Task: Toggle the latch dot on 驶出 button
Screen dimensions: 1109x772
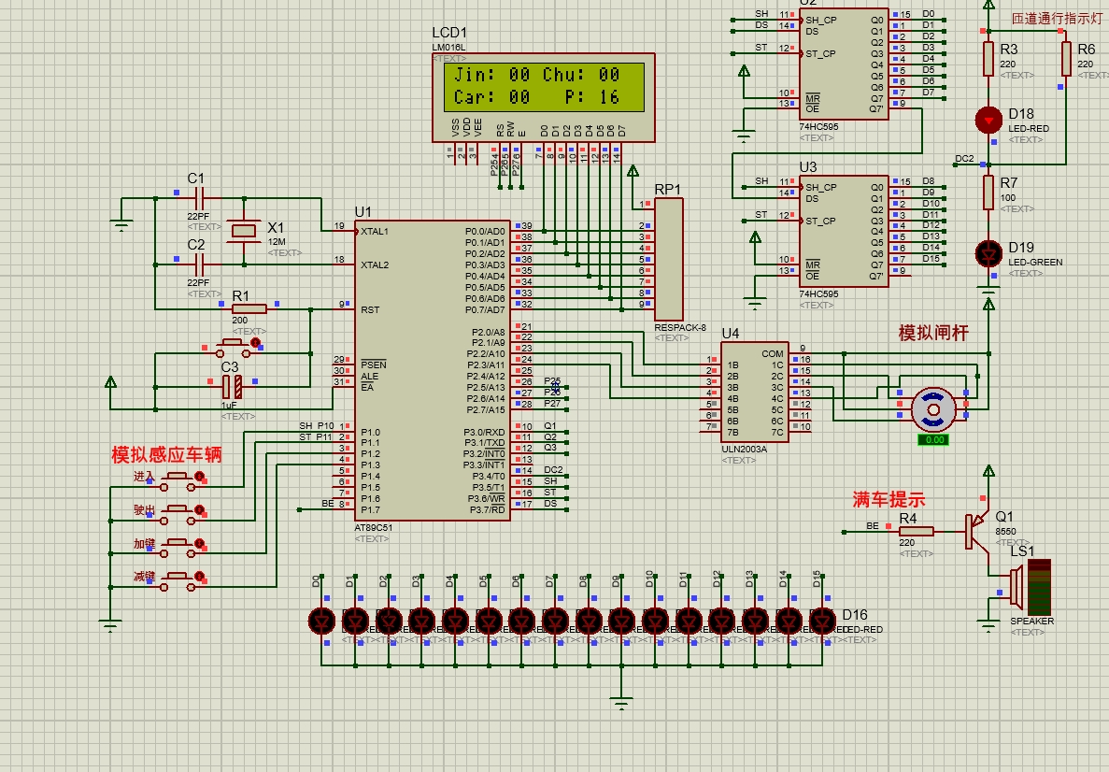Action: (x=199, y=509)
